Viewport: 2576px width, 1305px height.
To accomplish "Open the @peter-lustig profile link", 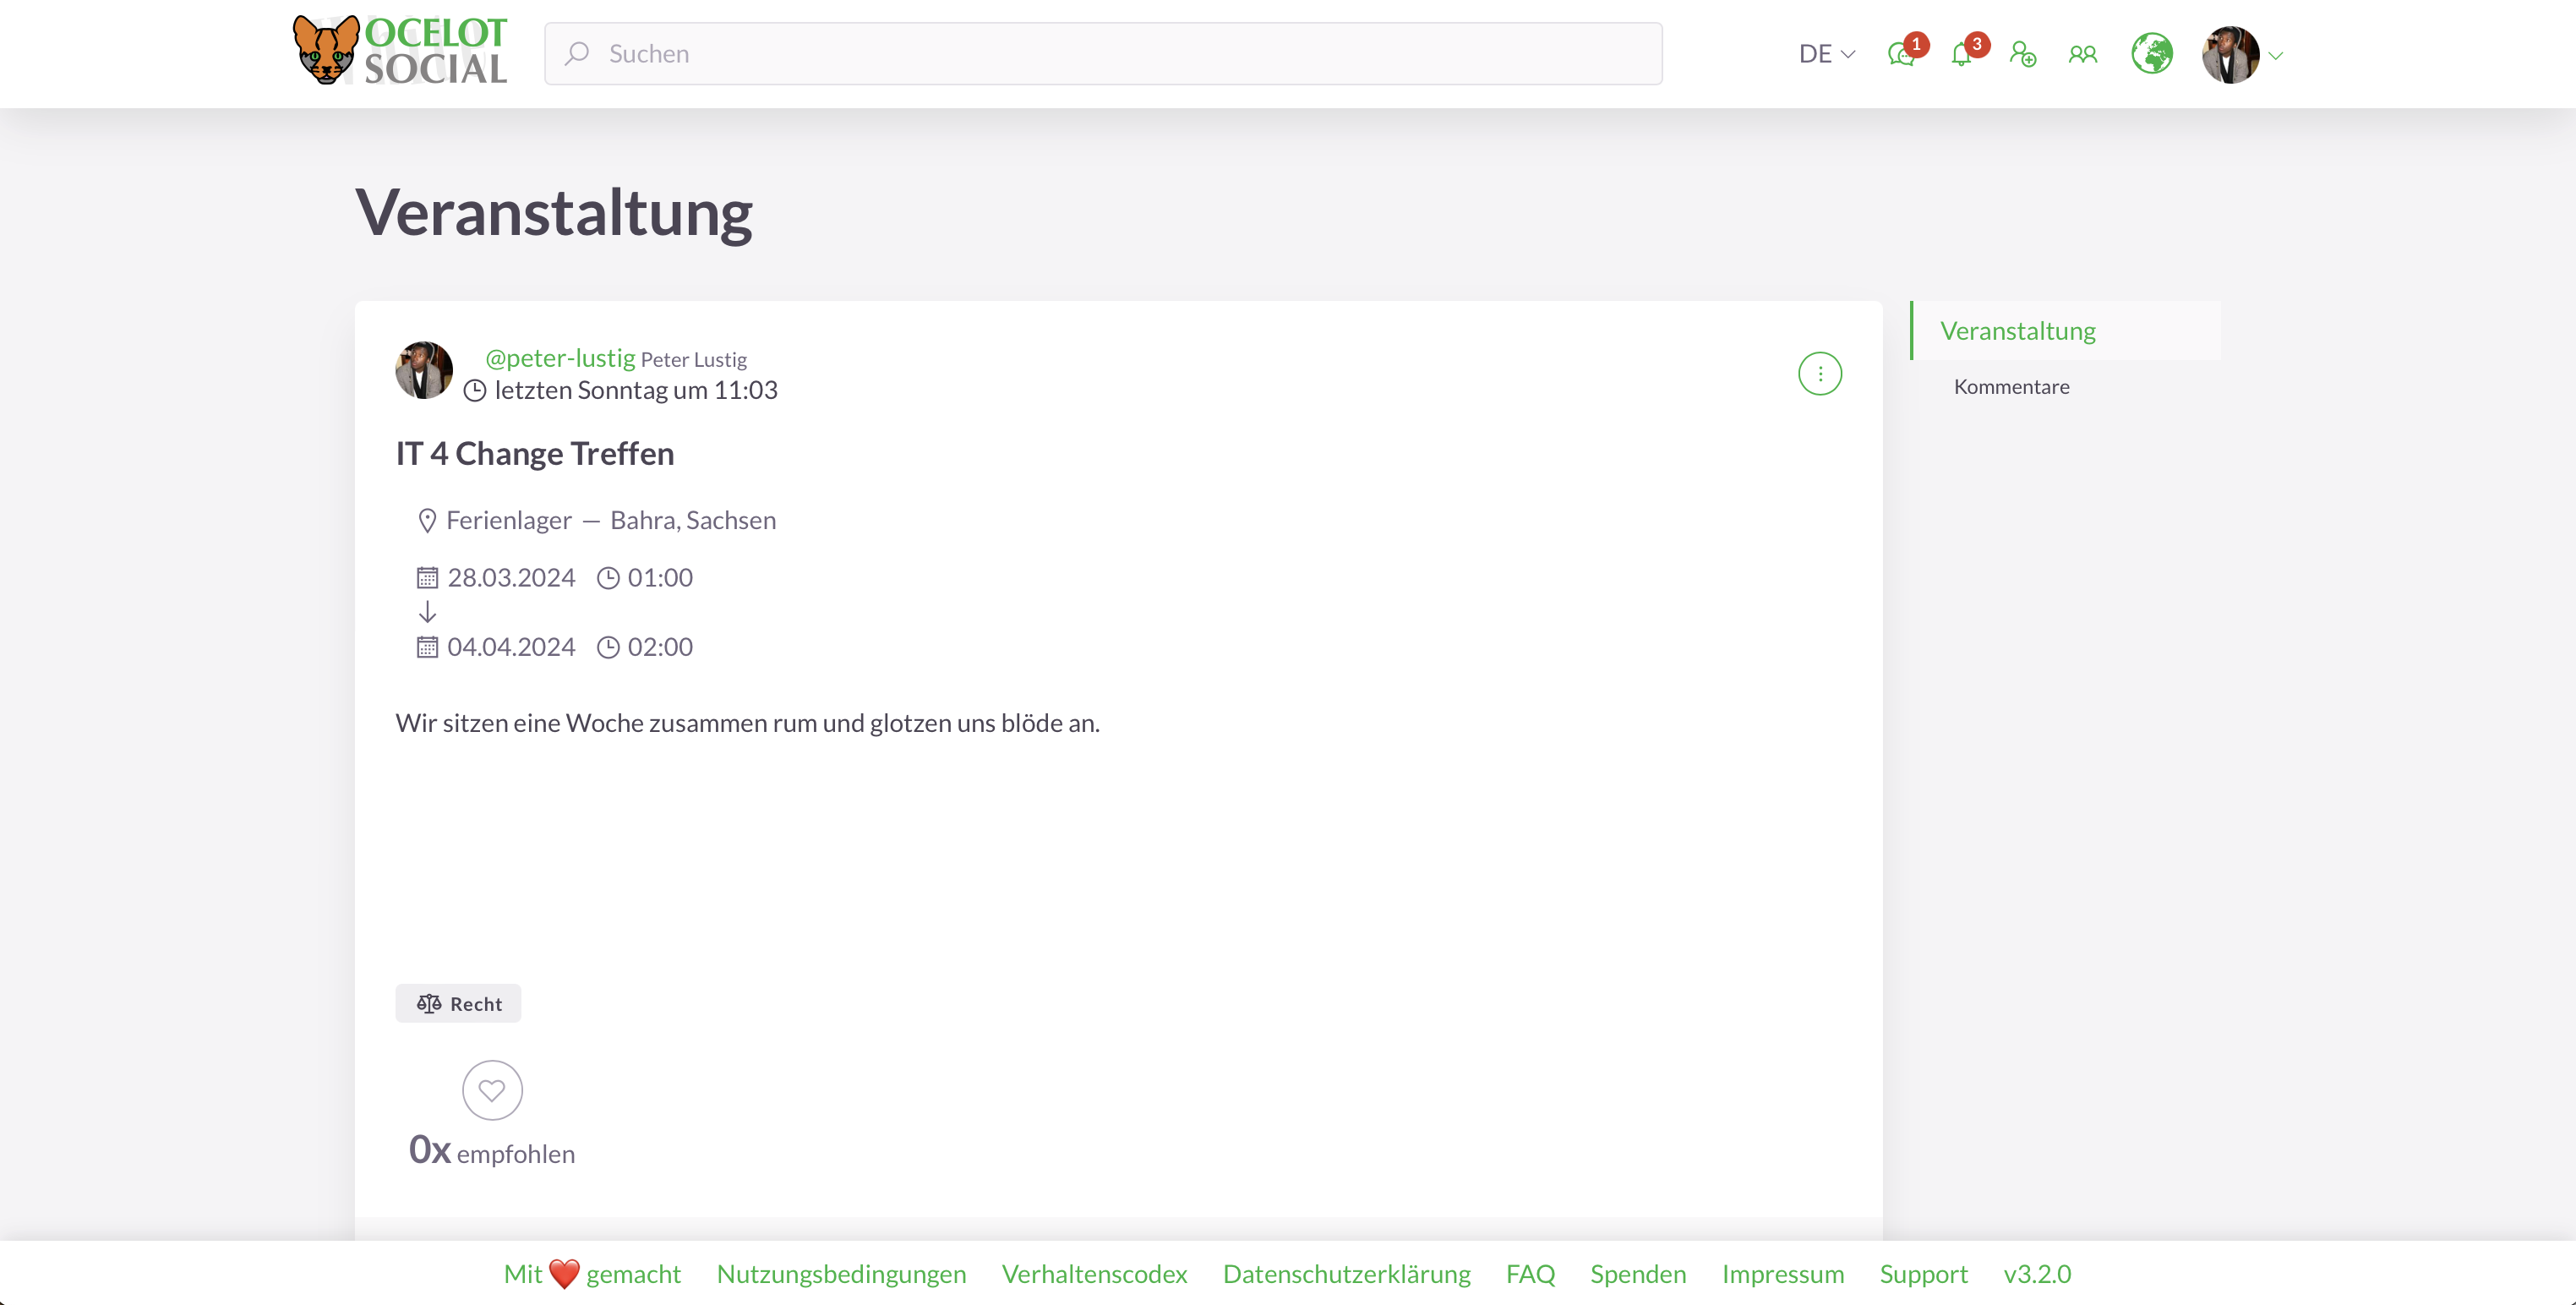I will click(560, 358).
